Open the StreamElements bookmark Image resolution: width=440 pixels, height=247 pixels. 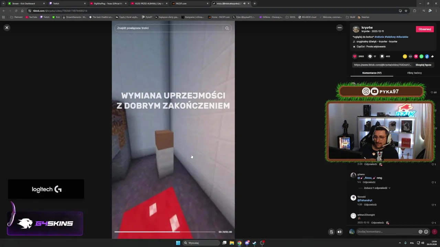point(74,17)
